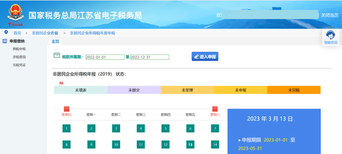Click 关闭当页 in the header
This screenshot has width=342, height=154.
[330, 15]
